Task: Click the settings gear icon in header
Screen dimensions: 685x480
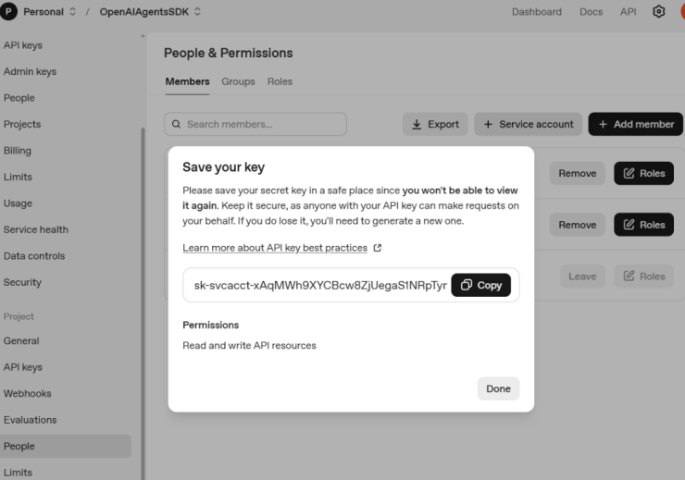Action: tap(658, 12)
